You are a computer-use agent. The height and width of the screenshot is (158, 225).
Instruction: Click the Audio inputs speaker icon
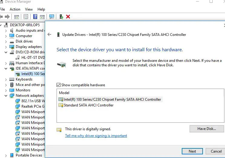[12, 30]
